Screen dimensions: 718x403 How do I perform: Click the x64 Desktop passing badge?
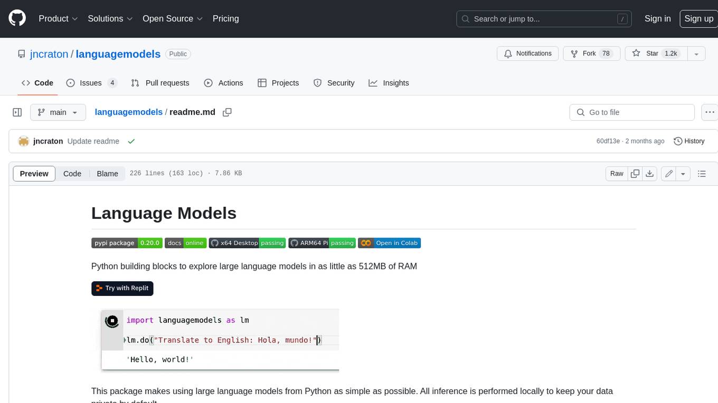[247, 243]
